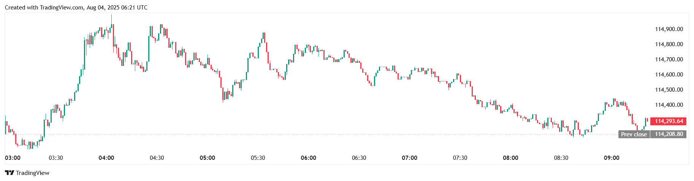Screen dimensions: 694x181
Task: Click the 114,400.00 price scale label
Action: click(669, 105)
